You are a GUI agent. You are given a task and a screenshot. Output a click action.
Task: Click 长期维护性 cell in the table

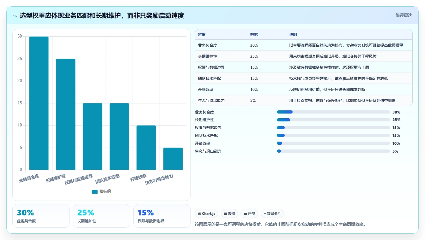[x=208, y=56]
